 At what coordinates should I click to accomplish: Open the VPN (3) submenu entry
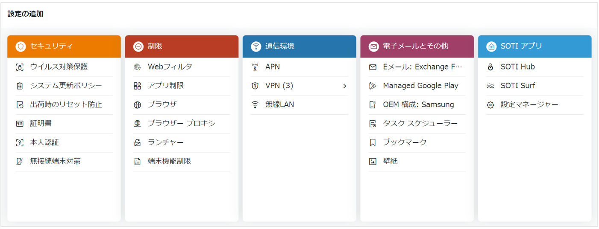[x=299, y=86]
